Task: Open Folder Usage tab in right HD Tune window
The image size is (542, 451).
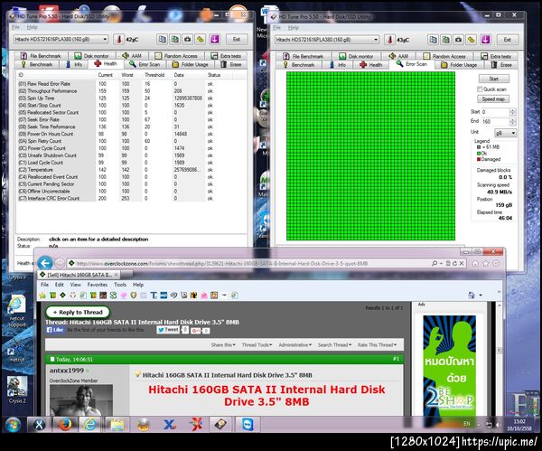Action: pyautogui.click(x=460, y=65)
